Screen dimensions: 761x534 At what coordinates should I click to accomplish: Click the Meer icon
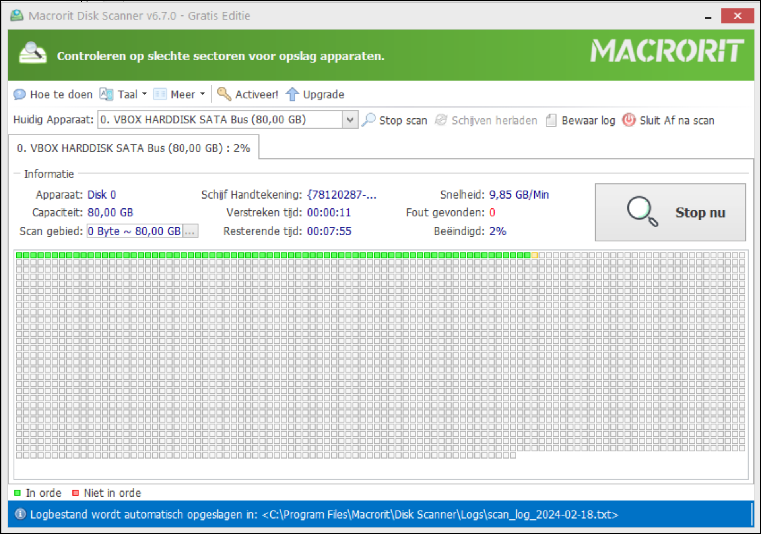point(160,94)
